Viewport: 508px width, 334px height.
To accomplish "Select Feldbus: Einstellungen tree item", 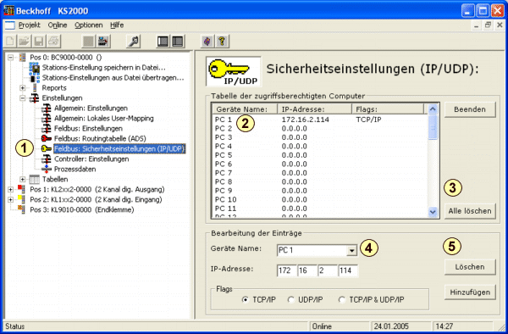I will click(x=88, y=128).
